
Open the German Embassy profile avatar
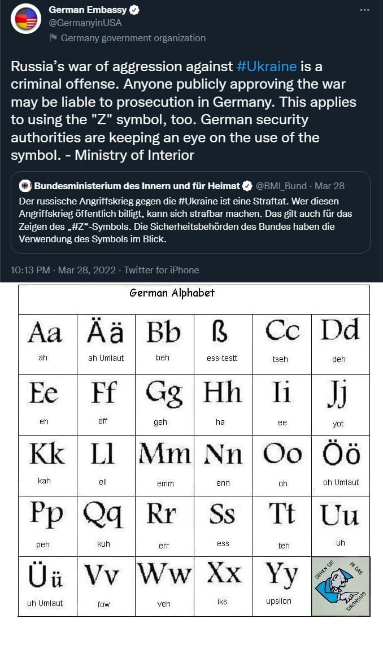pos(26,19)
